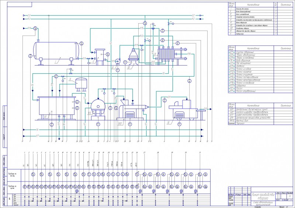295x208 pixels.
Task: Select the curd packing machine labeled IX
Action: (x=185, y=110)
